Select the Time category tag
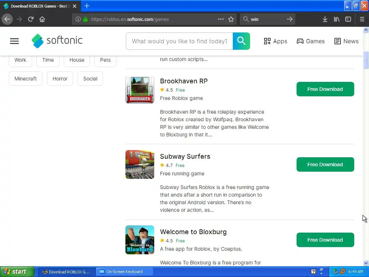 pyautogui.click(x=48, y=60)
